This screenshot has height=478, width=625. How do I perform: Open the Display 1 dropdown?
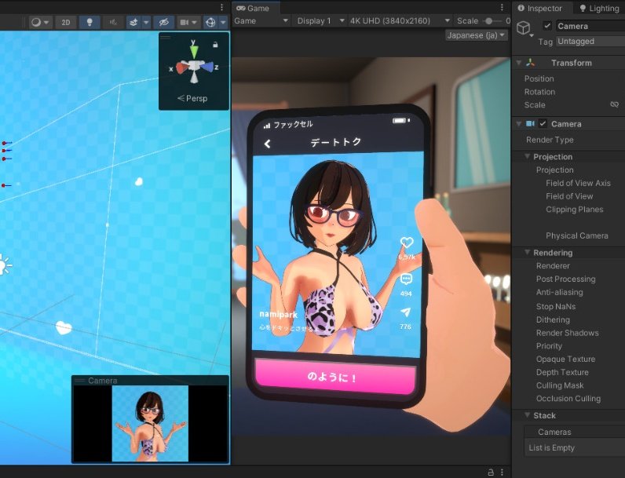(320, 20)
